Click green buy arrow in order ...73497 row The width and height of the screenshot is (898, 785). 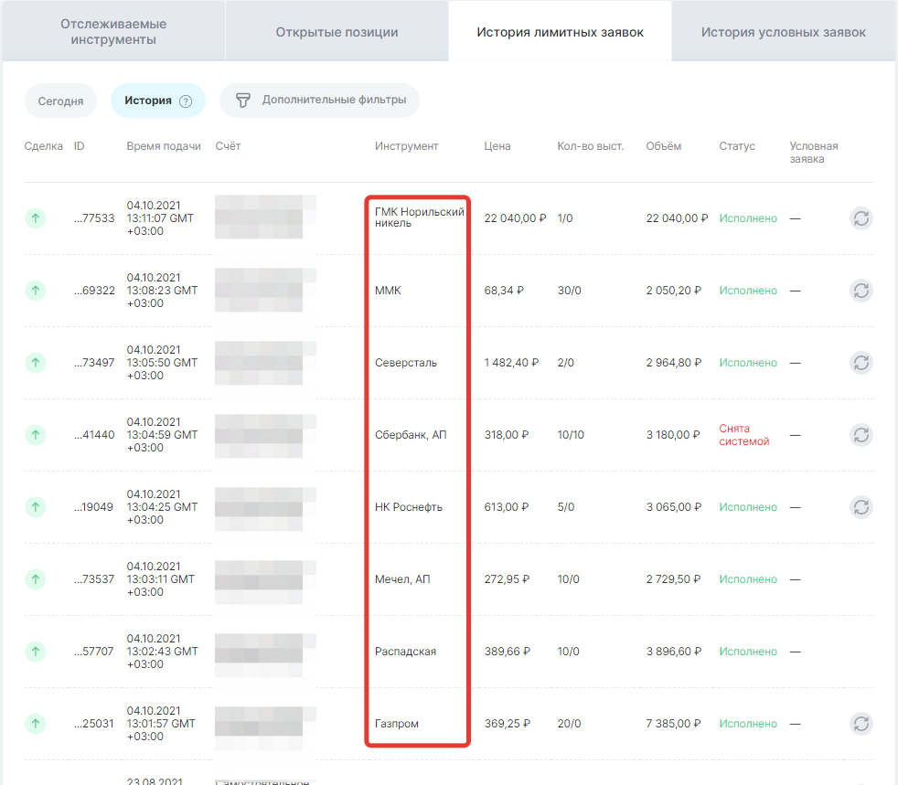point(36,363)
